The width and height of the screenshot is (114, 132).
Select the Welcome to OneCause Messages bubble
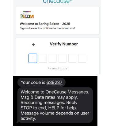click(55, 105)
